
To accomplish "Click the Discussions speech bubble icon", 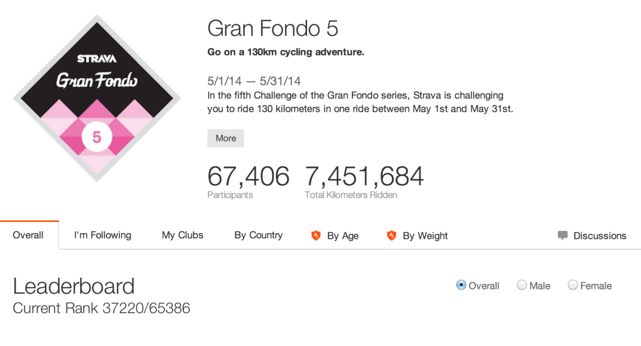I will click(x=563, y=235).
